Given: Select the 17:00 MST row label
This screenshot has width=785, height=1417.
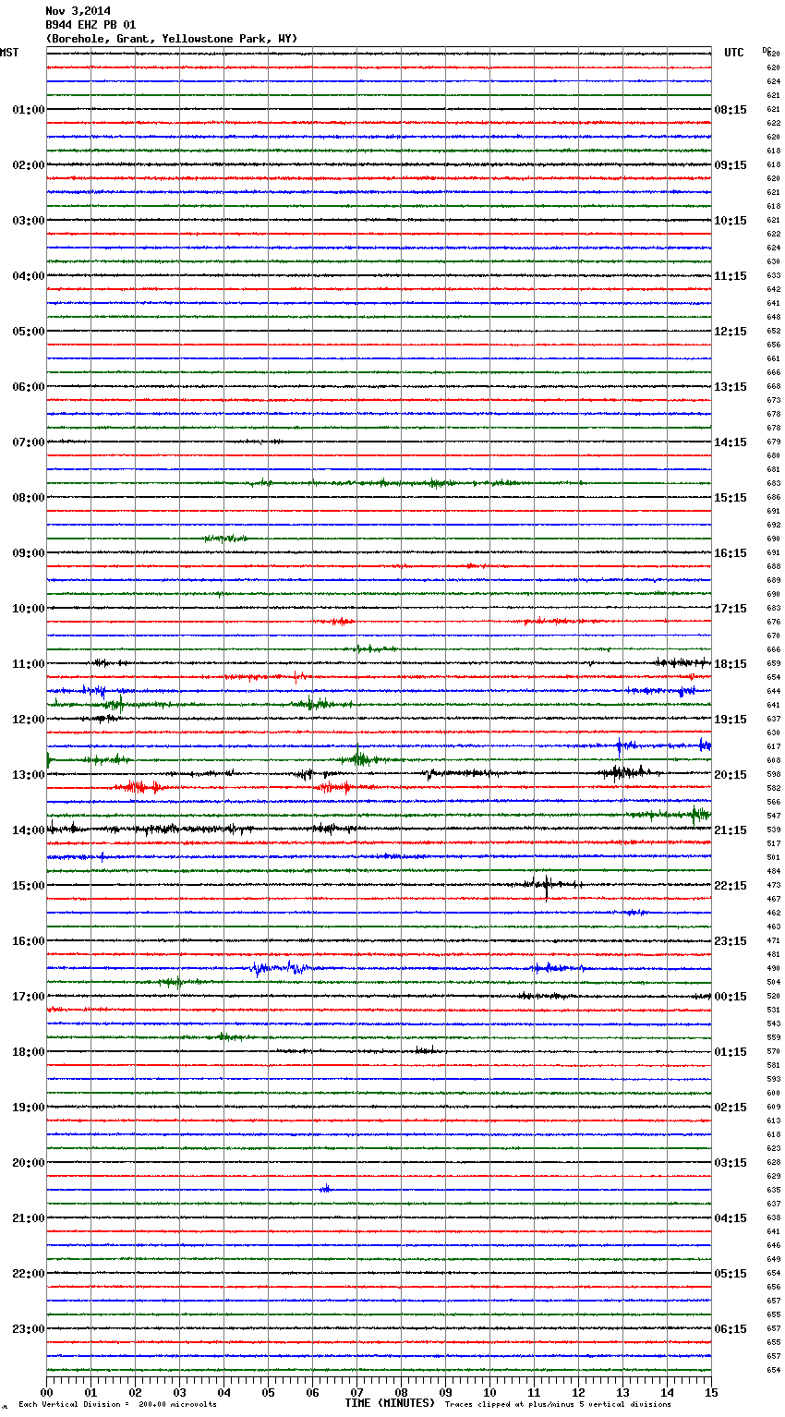Looking at the screenshot, I should click(x=29, y=997).
